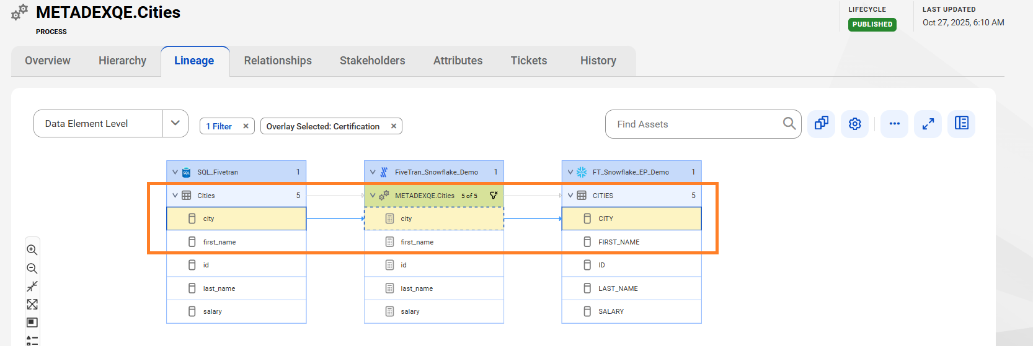Select SALARY in Snowflake CITIES
The image size is (1033, 346).
[631, 311]
